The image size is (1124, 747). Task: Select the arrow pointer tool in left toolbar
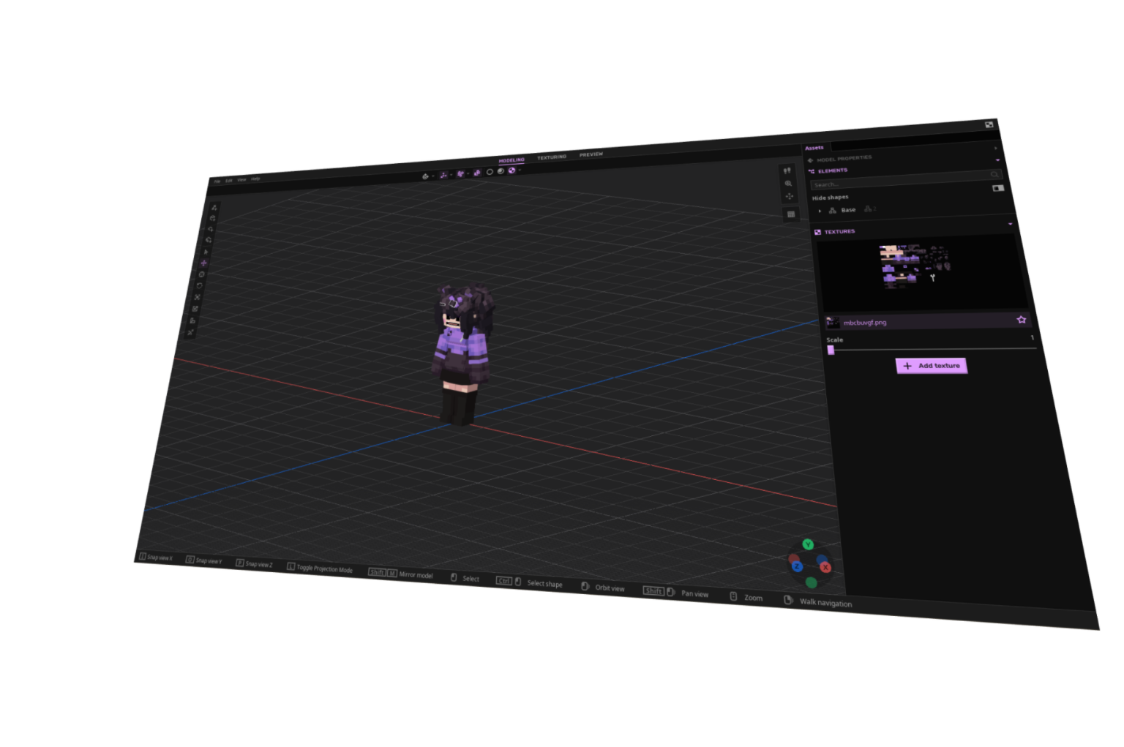click(206, 252)
